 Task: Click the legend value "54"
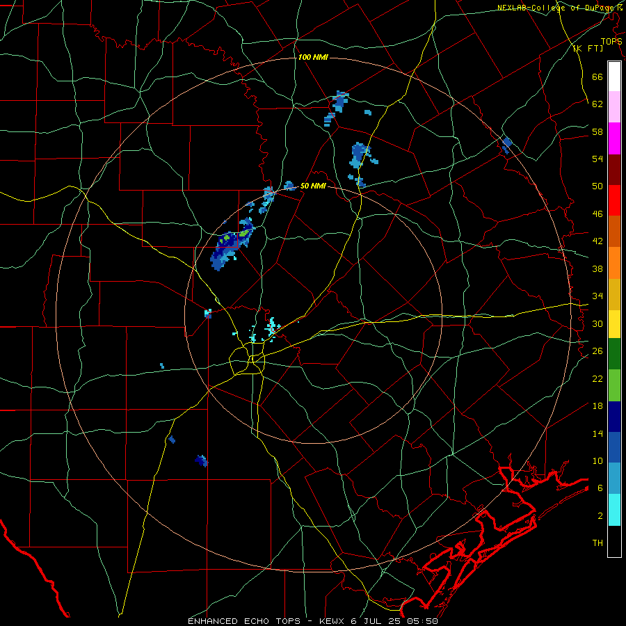[597, 159]
